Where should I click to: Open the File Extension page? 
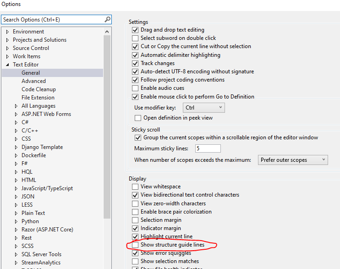click(38, 98)
